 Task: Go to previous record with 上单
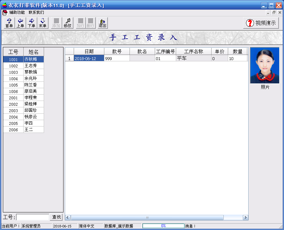[20, 23]
